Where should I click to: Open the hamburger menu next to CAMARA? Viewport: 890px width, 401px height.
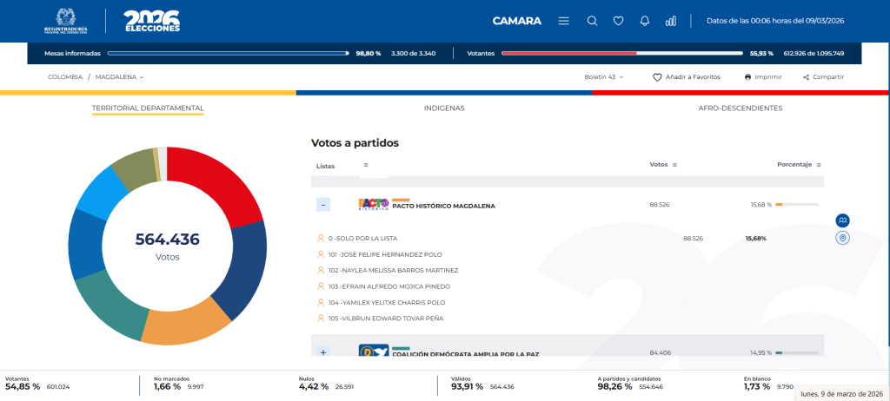click(x=564, y=21)
